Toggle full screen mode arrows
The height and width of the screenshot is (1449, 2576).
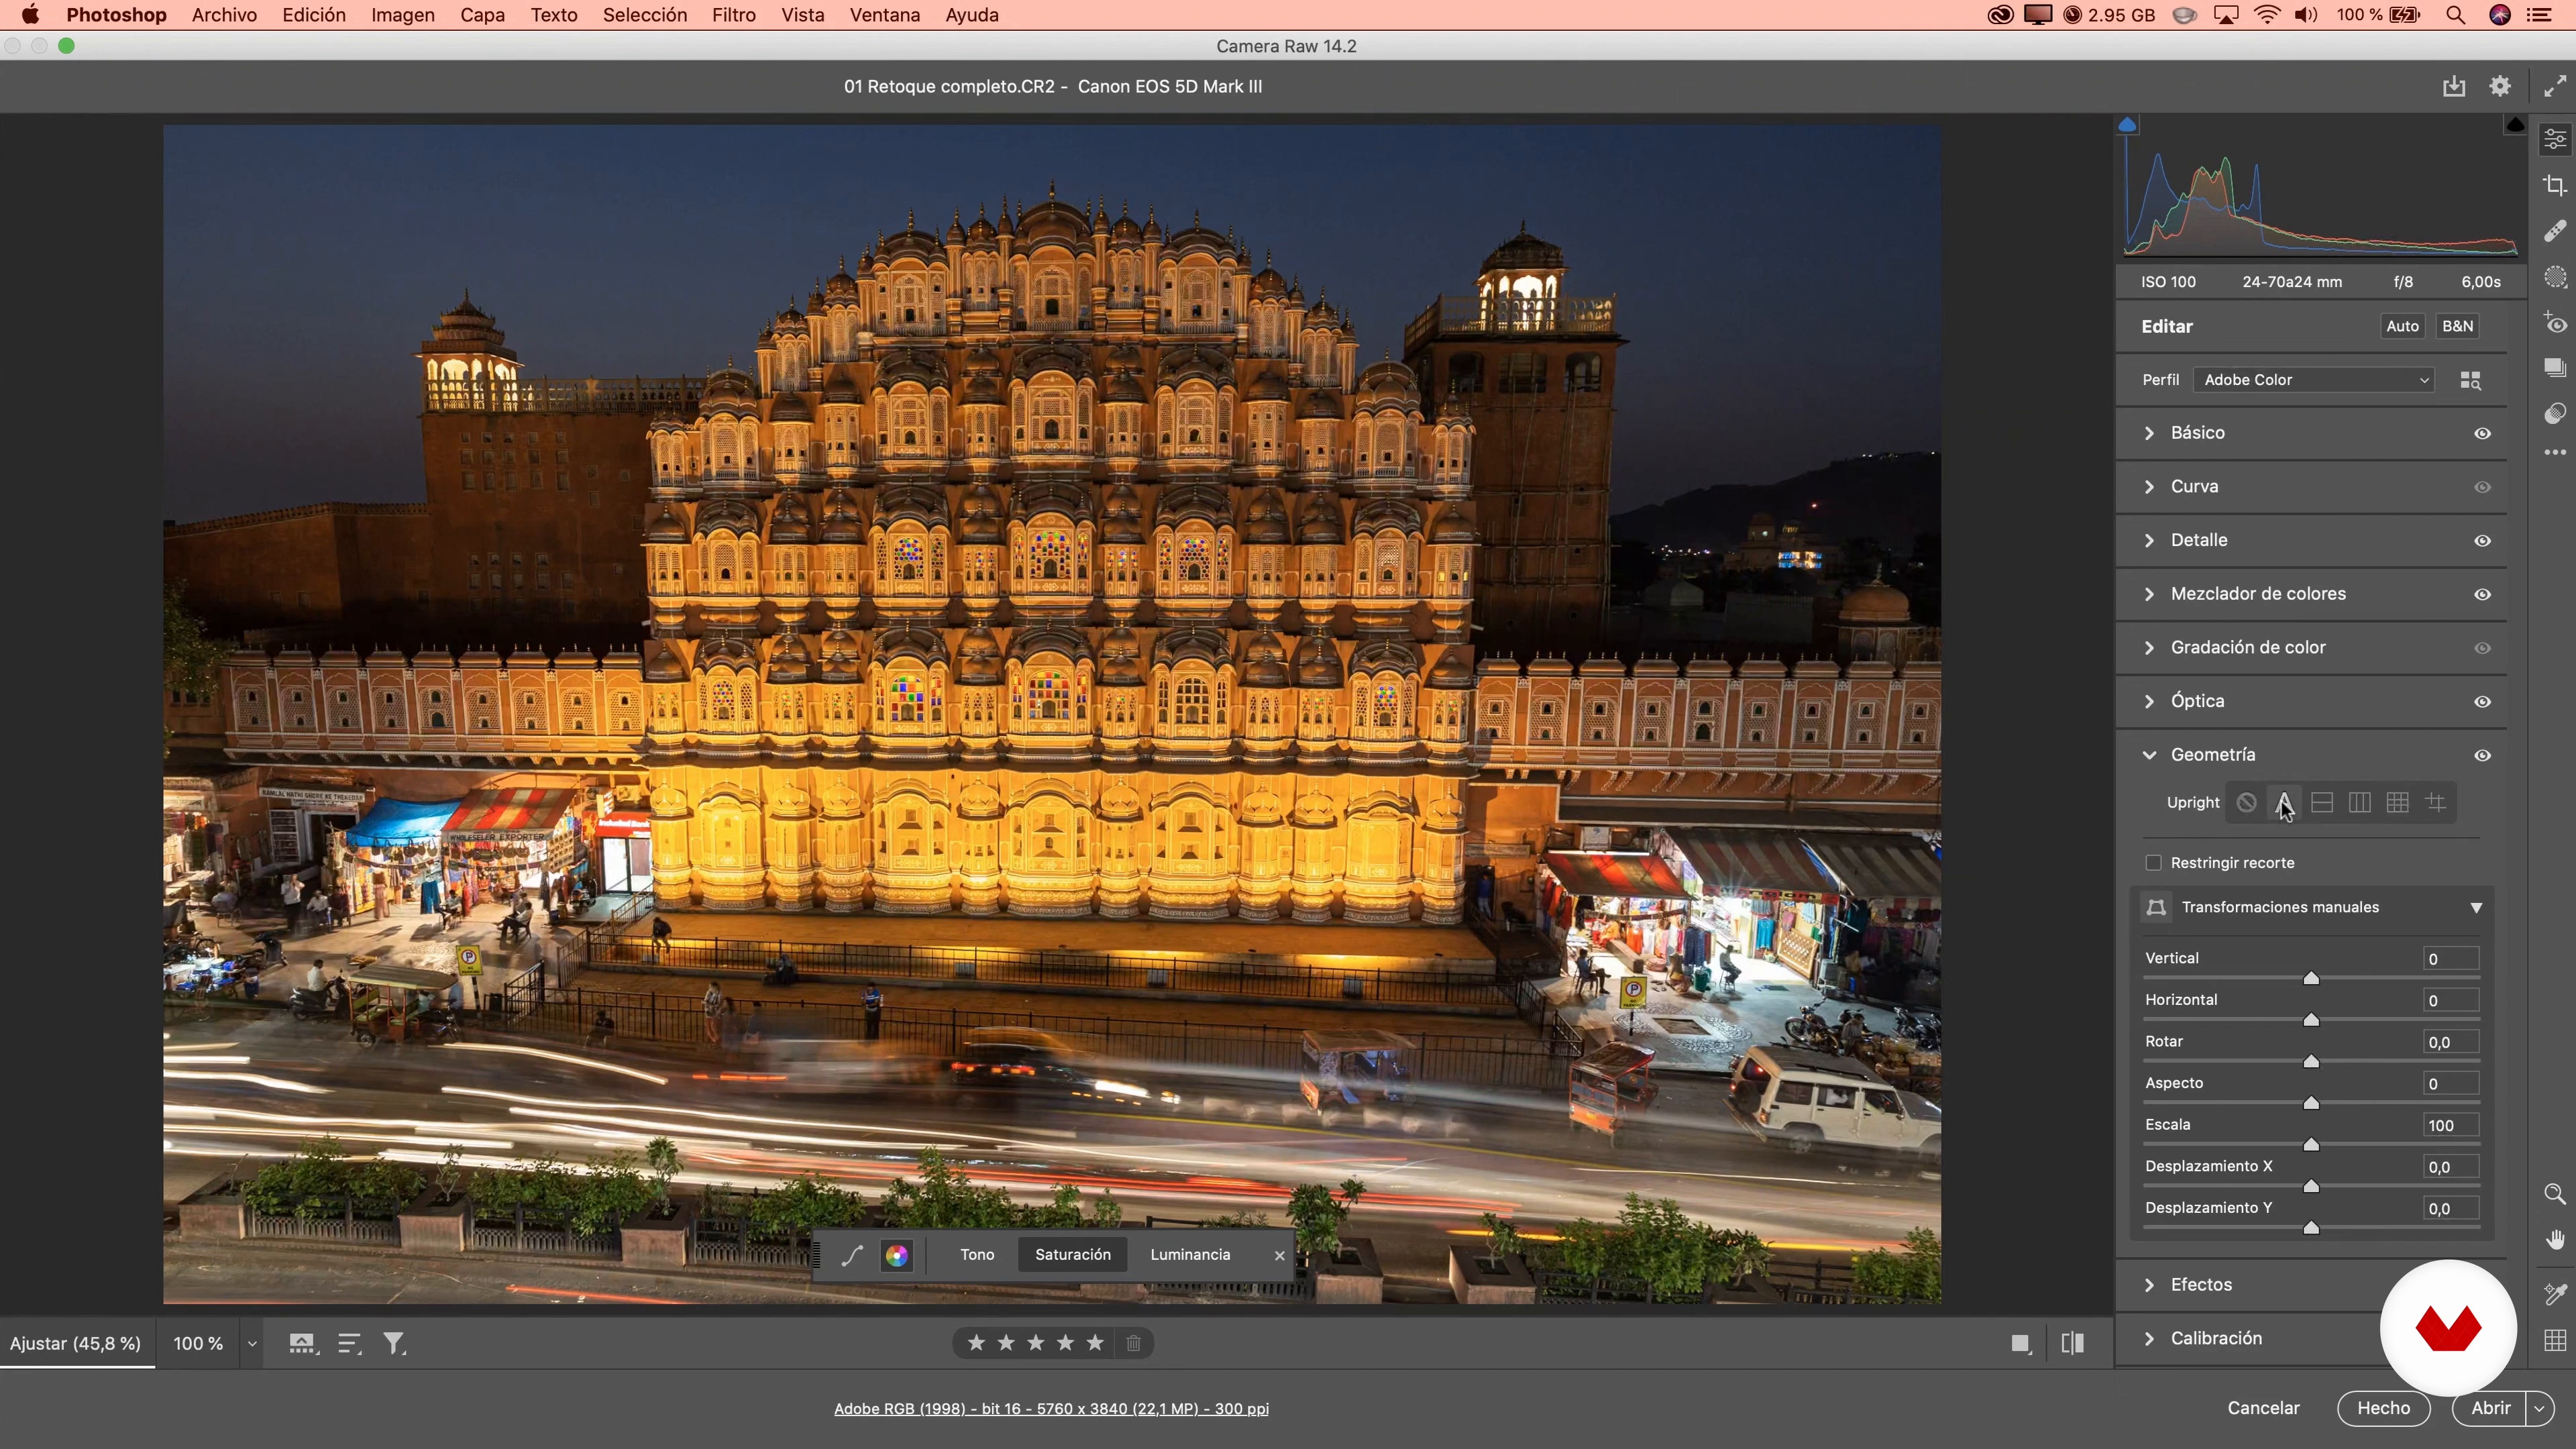pyautogui.click(x=2555, y=86)
